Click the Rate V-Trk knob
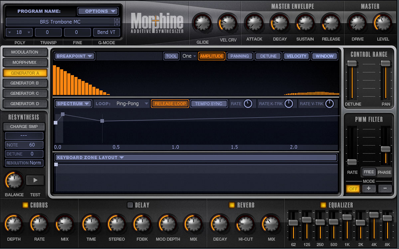The height and width of the screenshot is (249, 399). [329, 104]
